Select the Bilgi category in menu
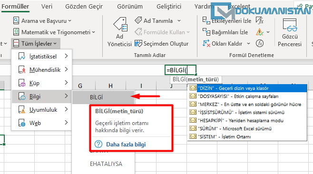 point(42,97)
